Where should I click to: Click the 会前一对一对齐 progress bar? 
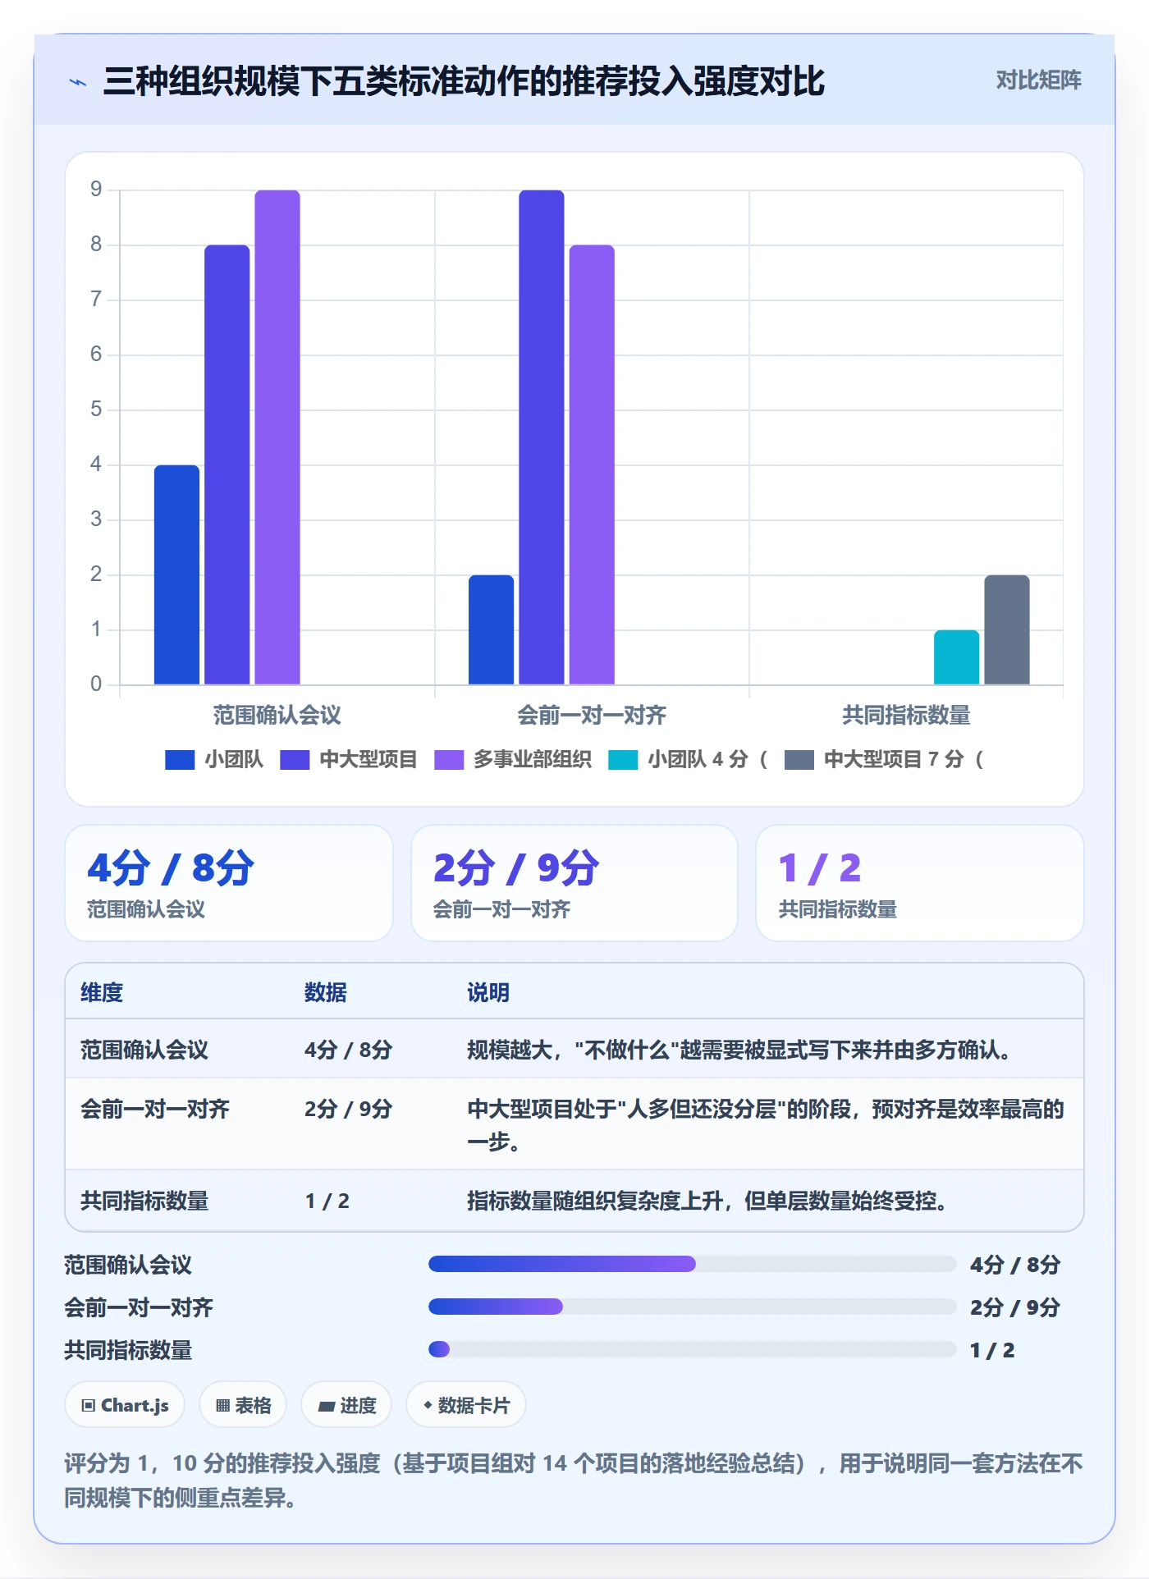pos(693,1307)
